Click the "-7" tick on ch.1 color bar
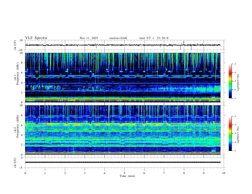Screen dimensions: 252x194 click(x=235, y=98)
